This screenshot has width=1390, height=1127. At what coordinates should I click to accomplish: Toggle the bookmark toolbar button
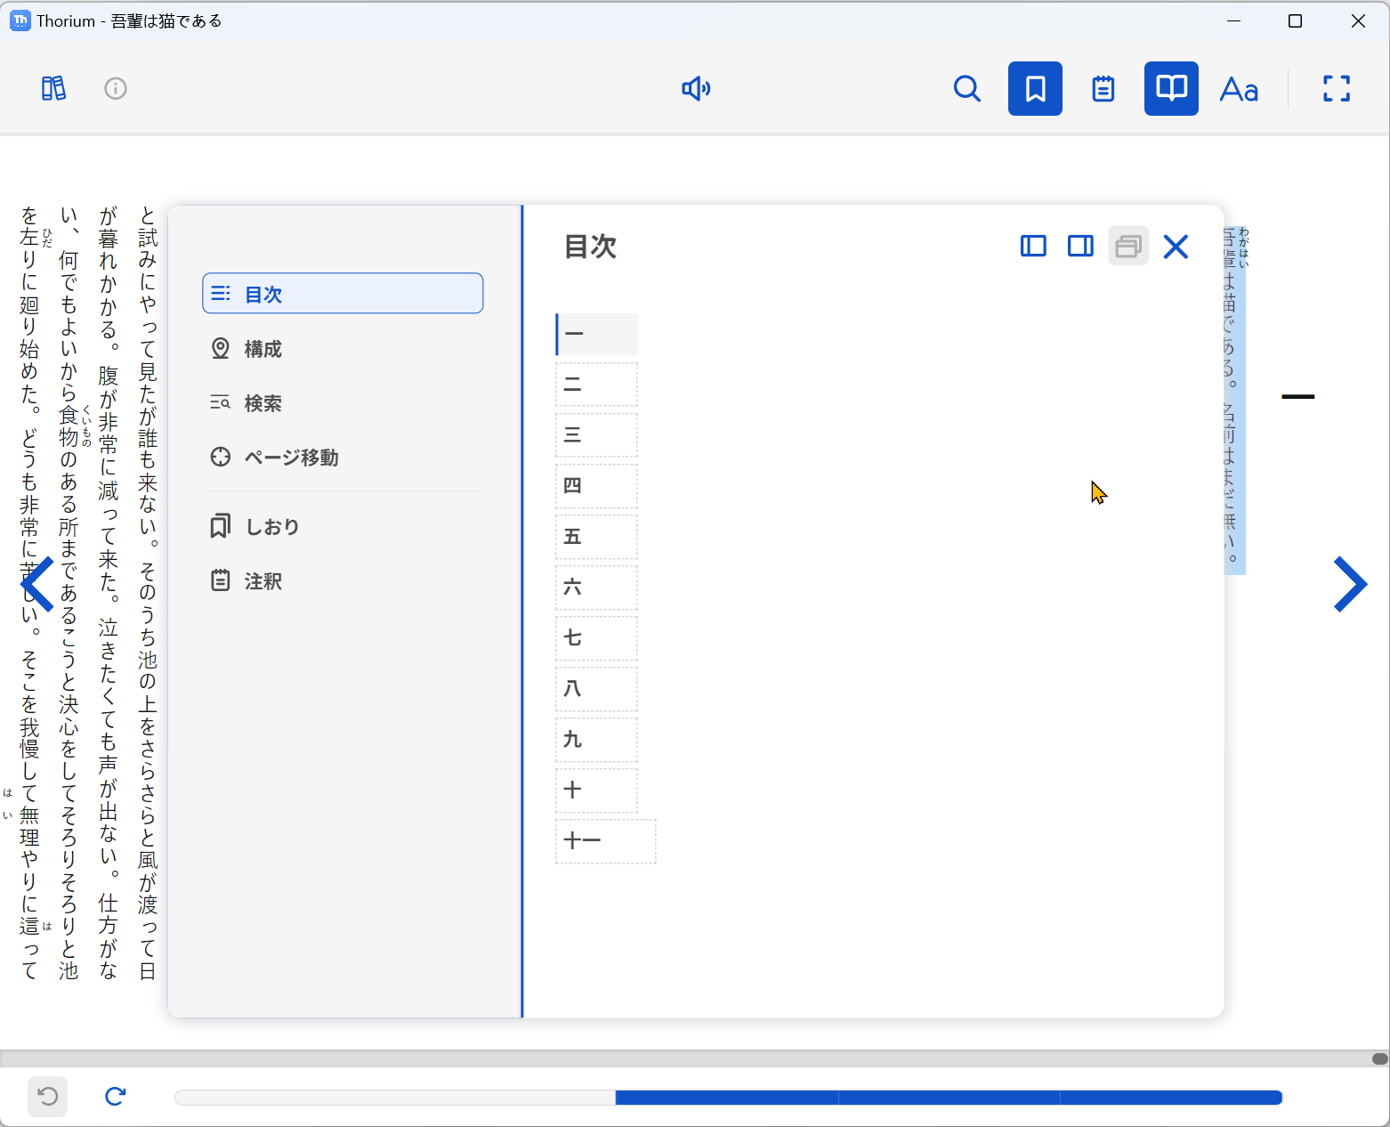tap(1035, 88)
